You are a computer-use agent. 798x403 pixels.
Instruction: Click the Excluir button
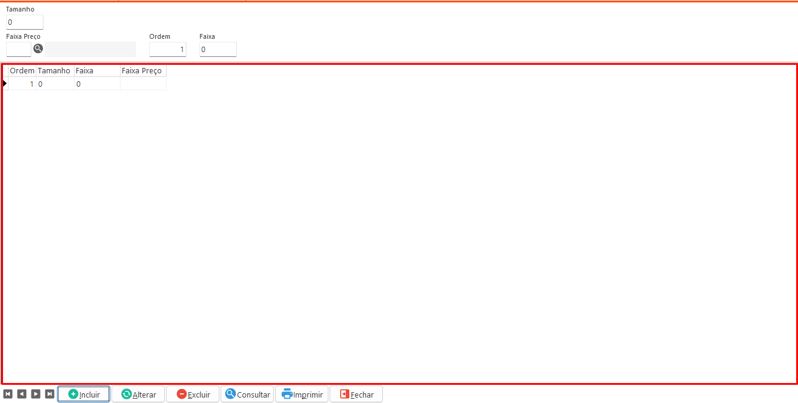point(193,394)
